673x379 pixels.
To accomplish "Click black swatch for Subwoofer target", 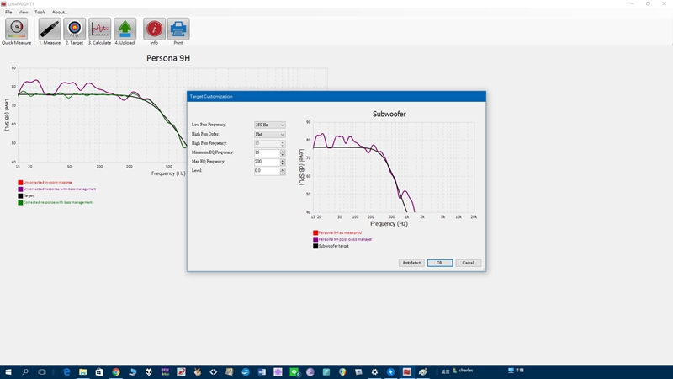I will (x=315, y=246).
